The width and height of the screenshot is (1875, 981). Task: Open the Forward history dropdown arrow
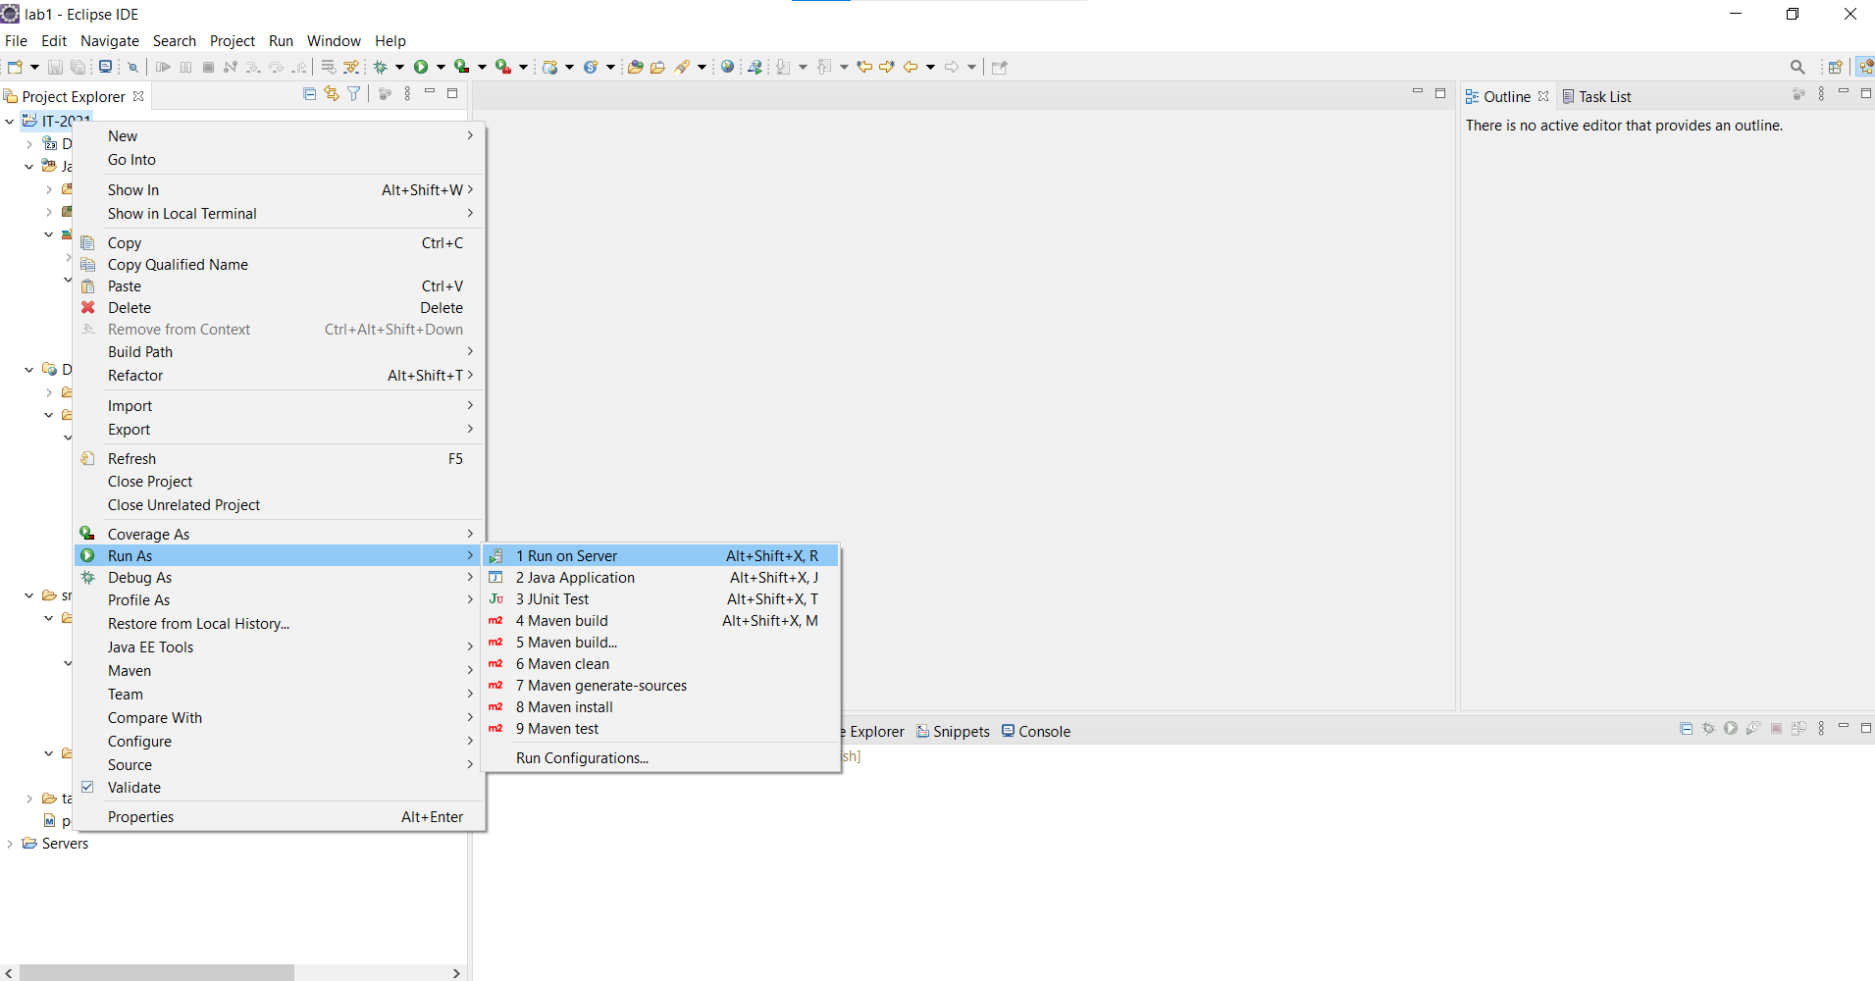[971, 67]
